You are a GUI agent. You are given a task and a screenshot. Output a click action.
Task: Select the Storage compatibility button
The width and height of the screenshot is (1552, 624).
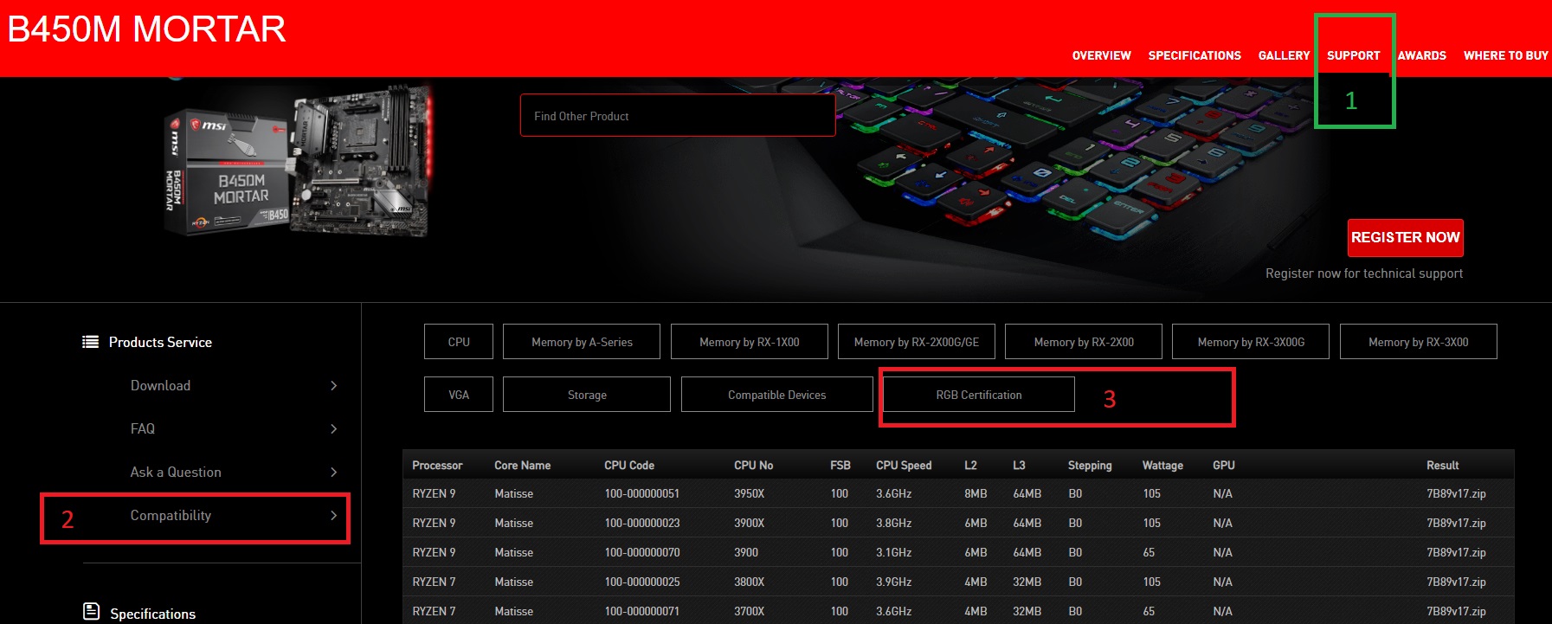(587, 395)
